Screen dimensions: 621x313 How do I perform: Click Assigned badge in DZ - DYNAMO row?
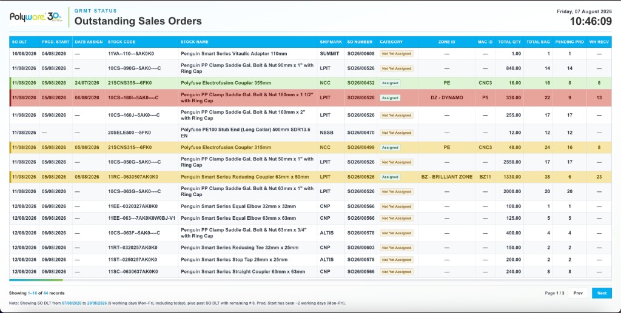pos(390,97)
